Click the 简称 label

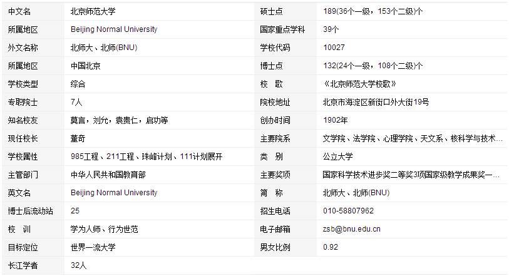(x=272, y=193)
